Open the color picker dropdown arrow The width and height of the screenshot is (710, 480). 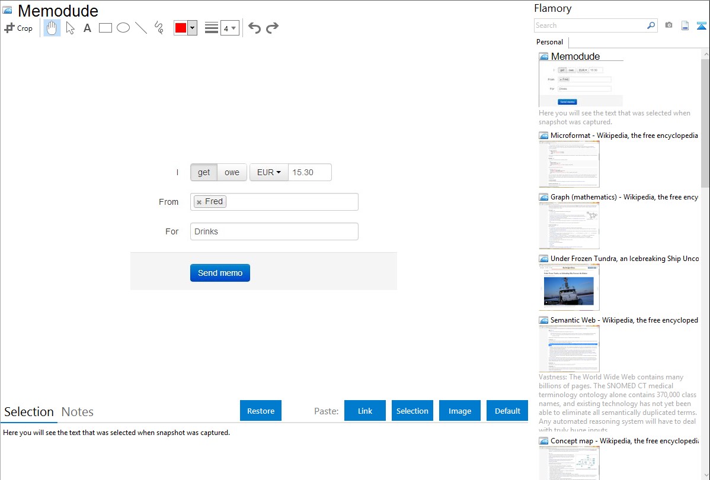pyautogui.click(x=193, y=28)
